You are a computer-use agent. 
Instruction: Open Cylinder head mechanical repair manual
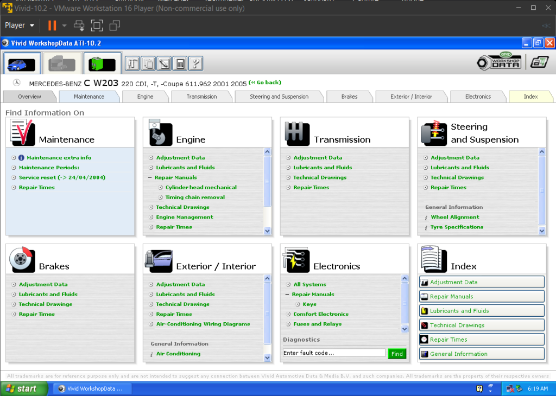201,187
